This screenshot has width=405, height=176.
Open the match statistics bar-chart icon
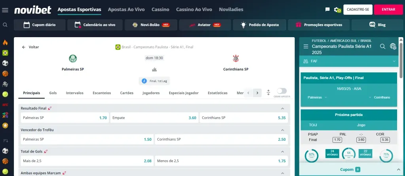point(154,69)
